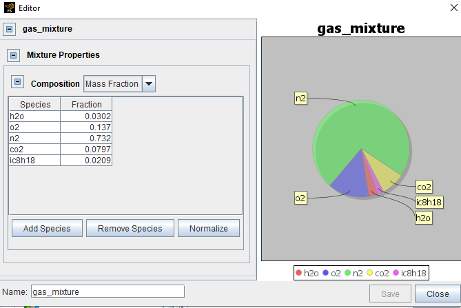This screenshot has height=308, width=461.
Task: Click the 0.0302 fraction value
Action: tap(86, 116)
